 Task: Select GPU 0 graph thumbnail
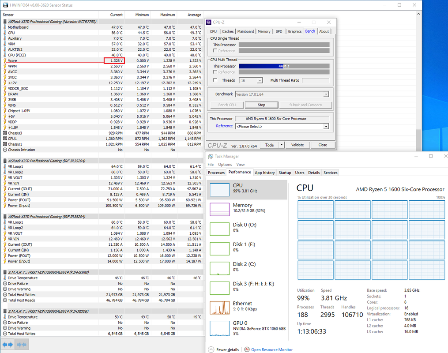tap(219, 328)
